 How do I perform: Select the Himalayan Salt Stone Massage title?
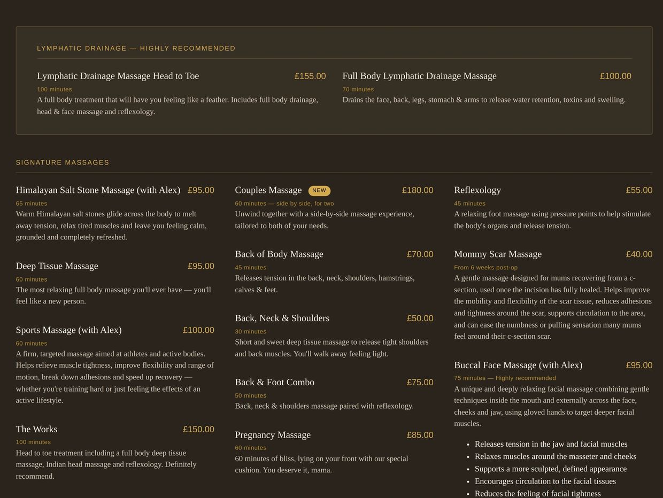pos(98,190)
